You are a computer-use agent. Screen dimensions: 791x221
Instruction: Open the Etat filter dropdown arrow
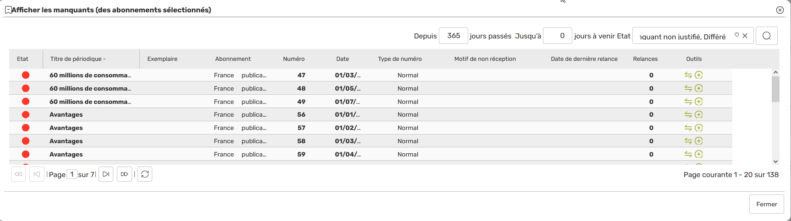click(737, 35)
